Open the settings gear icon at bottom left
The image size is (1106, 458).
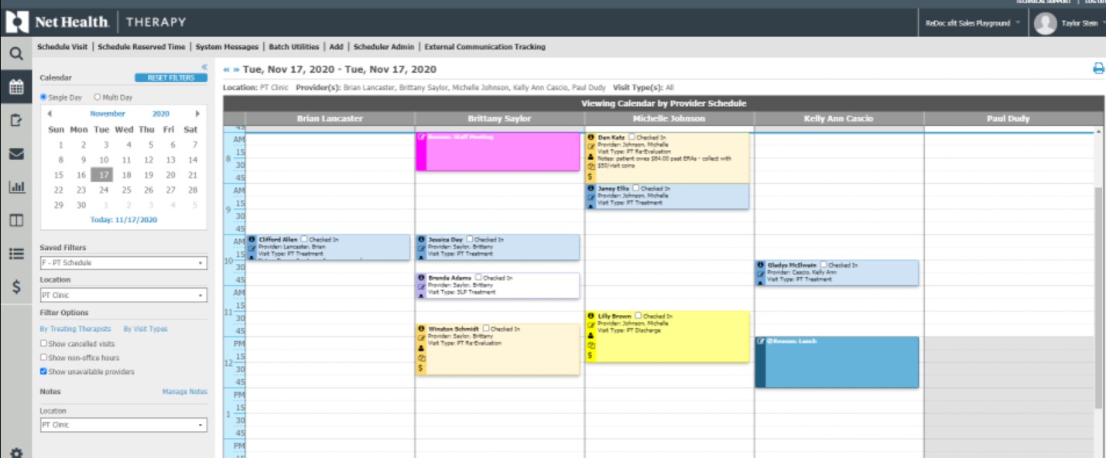(15, 453)
